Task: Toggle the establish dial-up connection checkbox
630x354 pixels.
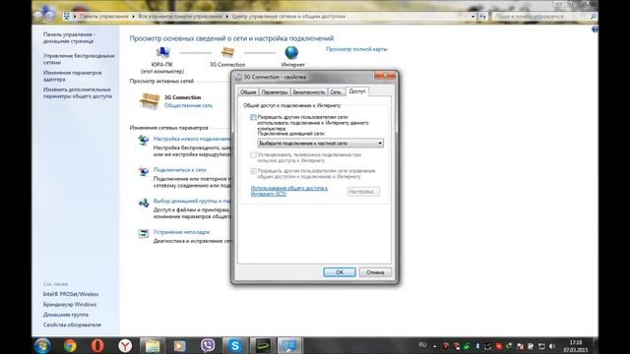Action: [253, 155]
